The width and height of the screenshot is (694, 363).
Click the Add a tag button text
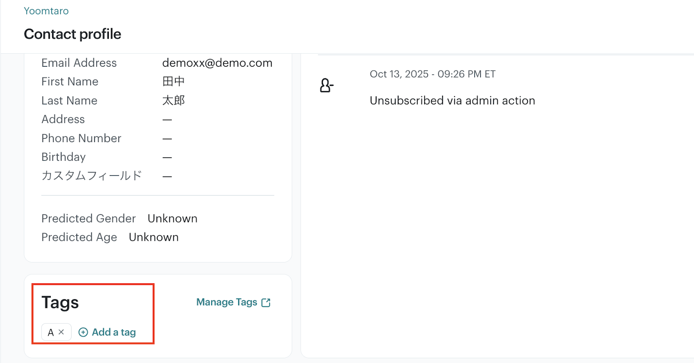click(114, 332)
